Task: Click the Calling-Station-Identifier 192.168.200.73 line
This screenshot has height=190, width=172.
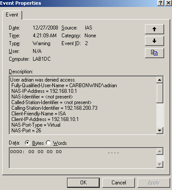Action: click(x=54, y=108)
